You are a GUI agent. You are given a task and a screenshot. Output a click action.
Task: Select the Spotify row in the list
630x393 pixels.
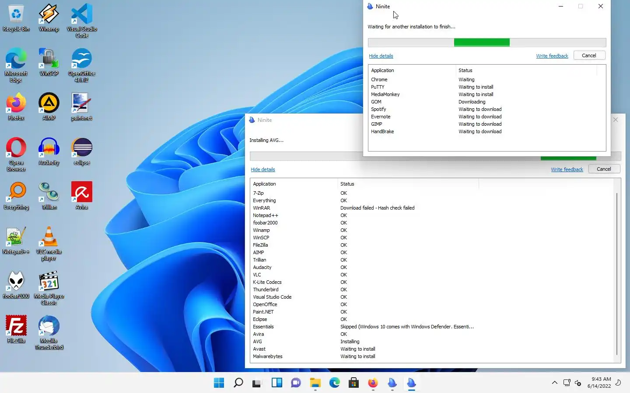[x=486, y=109]
